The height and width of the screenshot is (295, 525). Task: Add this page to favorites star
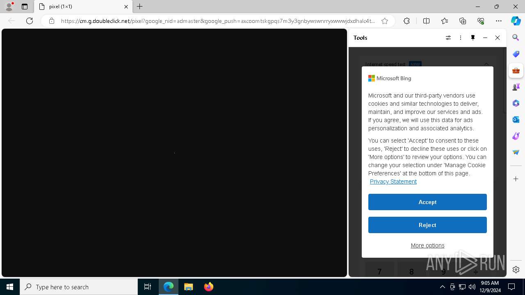385,21
